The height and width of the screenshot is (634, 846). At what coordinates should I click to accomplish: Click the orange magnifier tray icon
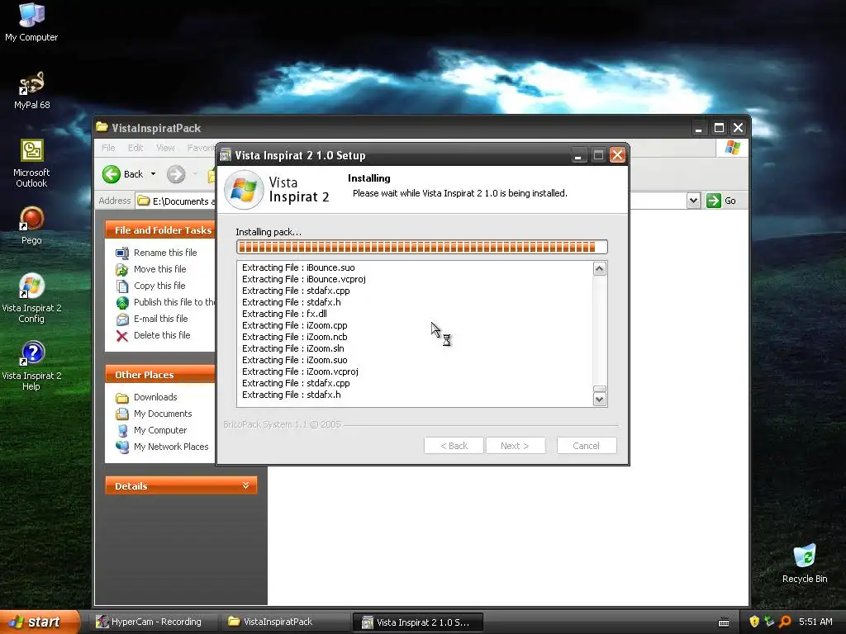[x=786, y=622]
